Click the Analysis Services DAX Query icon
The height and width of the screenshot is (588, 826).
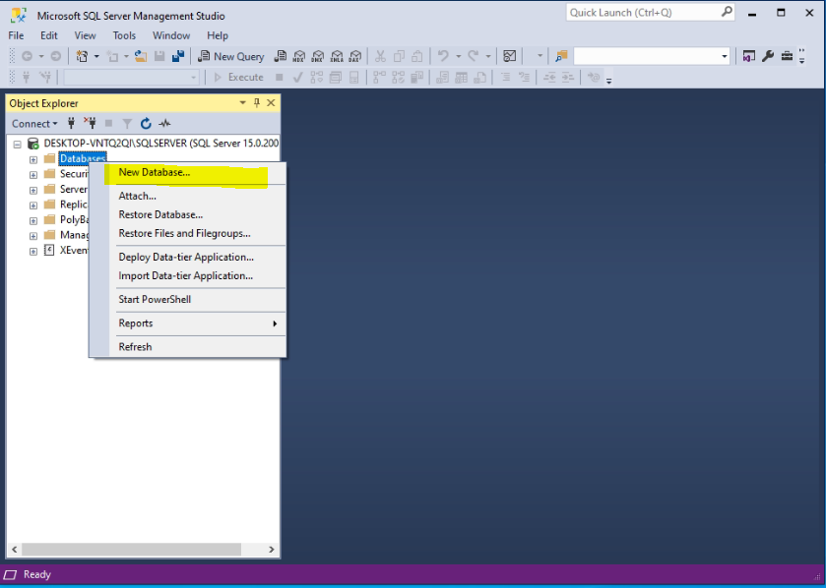click(355, 56)
